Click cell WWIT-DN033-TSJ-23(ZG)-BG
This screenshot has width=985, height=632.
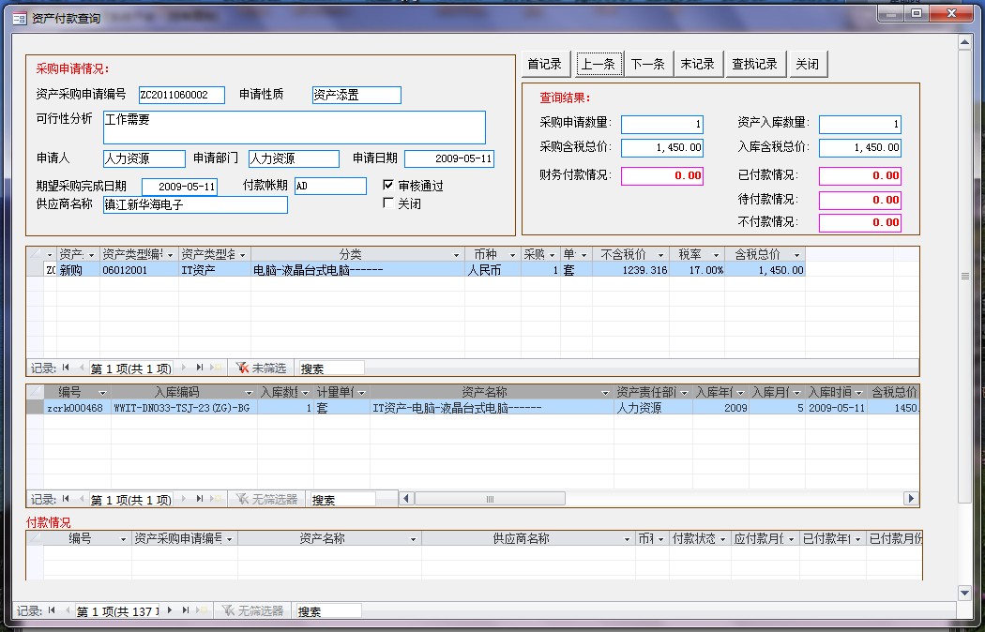(184, 408)
